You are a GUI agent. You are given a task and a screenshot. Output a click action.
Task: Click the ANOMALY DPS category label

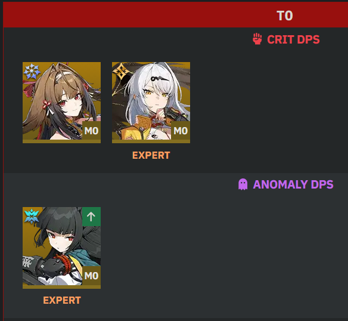[293, 184]
